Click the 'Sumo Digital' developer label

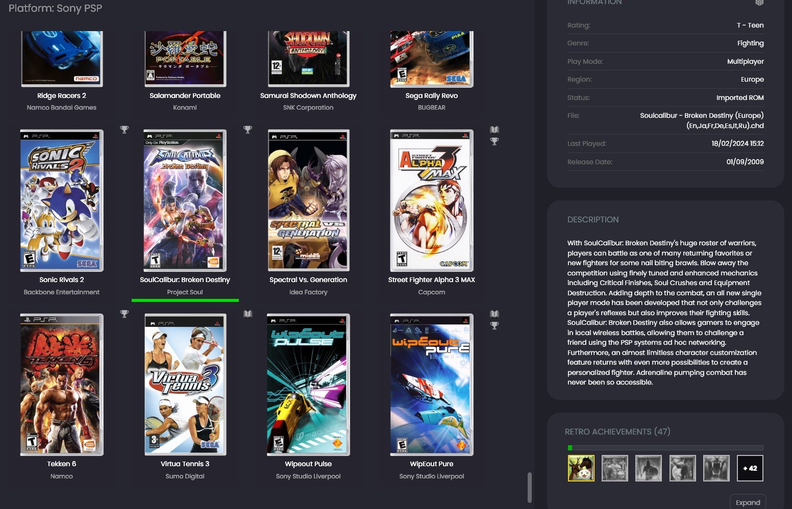185,476
